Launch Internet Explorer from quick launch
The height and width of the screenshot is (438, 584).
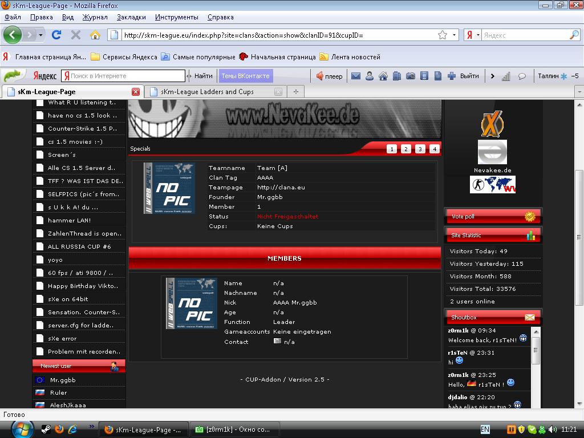tap(72, 429)
